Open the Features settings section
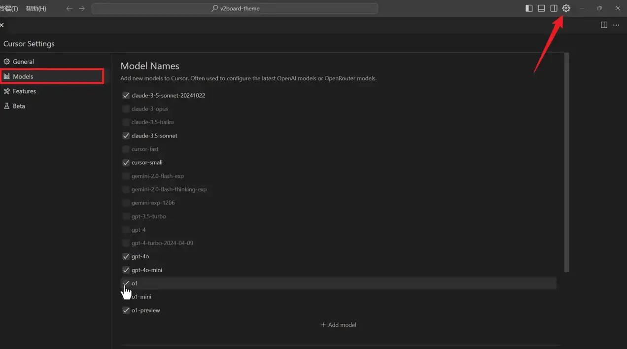Screen dimensions: 627x349 click(x=24, y=91)
